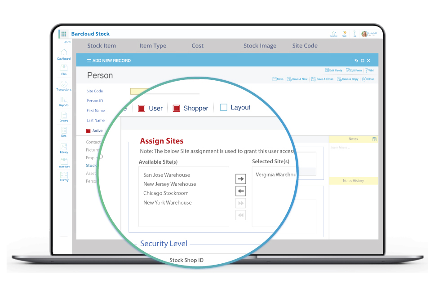Toggle the Active checkbox
The height and width of the screenshot is (292, 439).
click(89, 131)
